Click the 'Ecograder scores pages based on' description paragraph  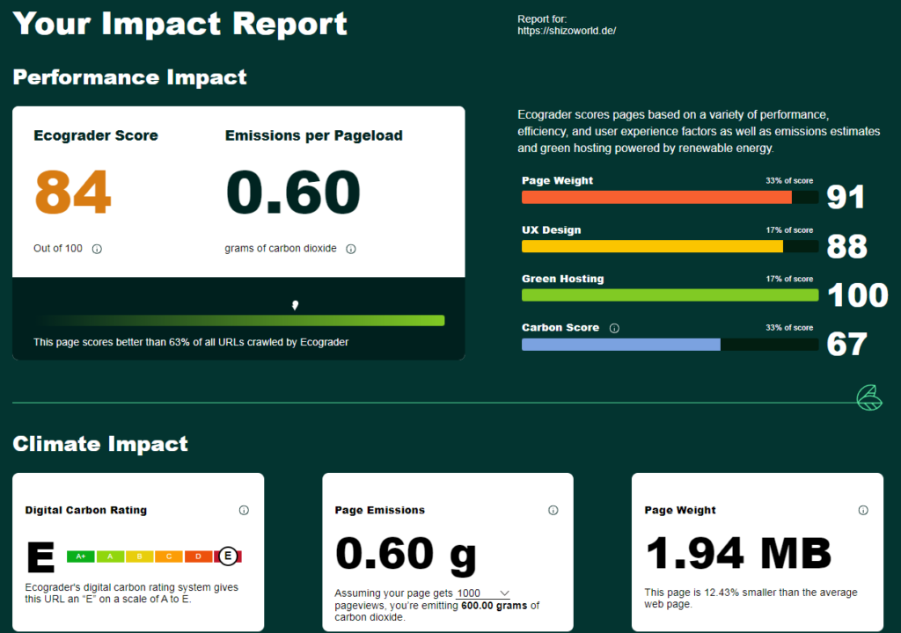pyautogui.click(x=699, y=132)
